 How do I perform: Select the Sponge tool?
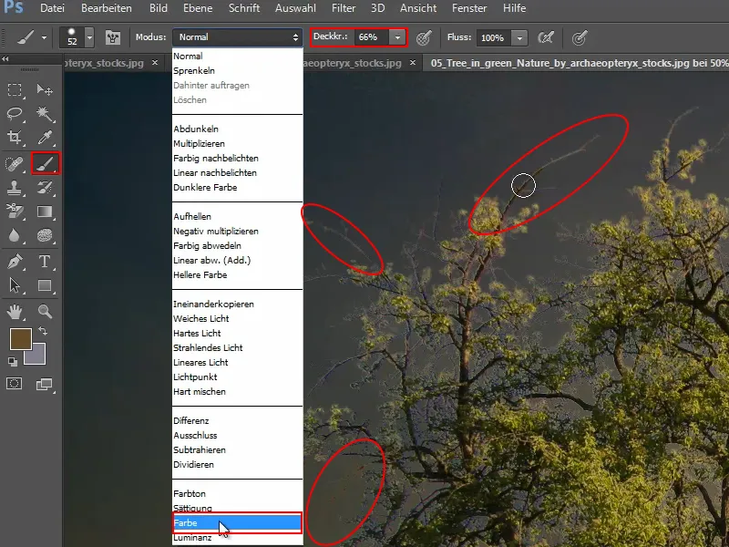coord(45,235)
